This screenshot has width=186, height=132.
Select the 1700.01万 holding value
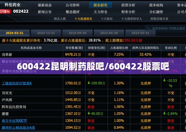(x=73, y=83)
